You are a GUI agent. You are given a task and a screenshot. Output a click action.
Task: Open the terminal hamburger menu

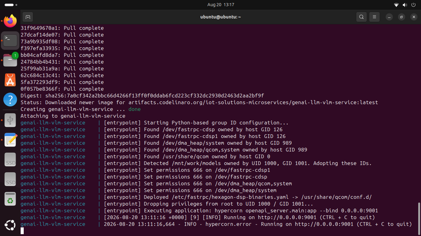pyautogui.click(x=374, y=17)
